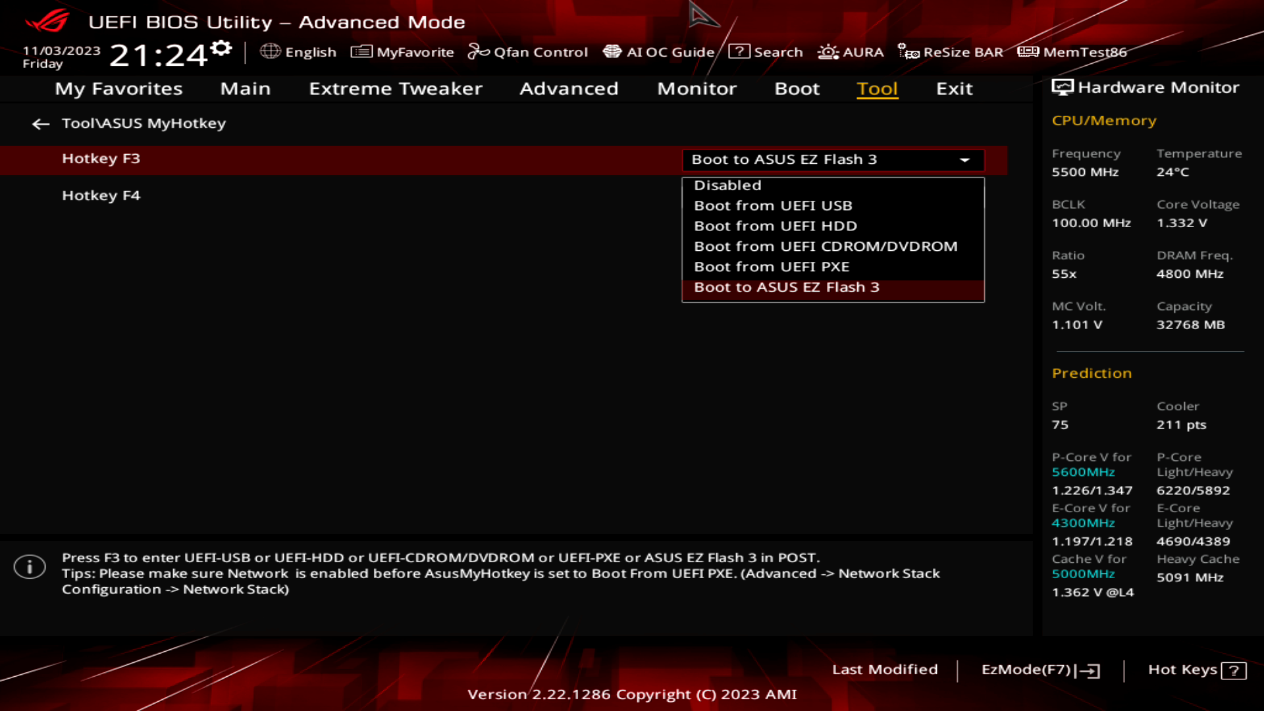Select Disabled from hotkey options

click(x=727, y=184)
